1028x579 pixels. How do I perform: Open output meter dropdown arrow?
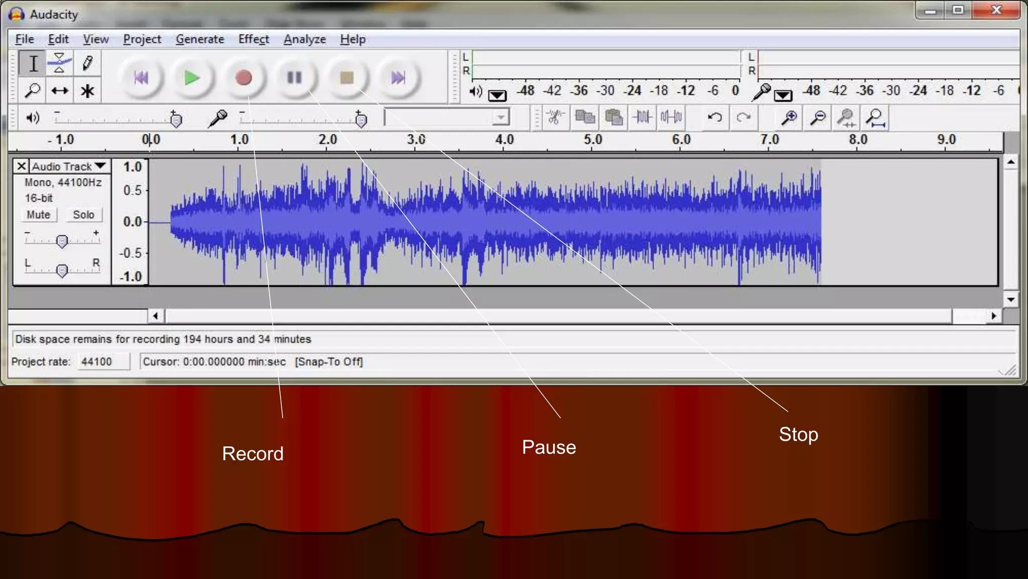[x=497, y=95]
